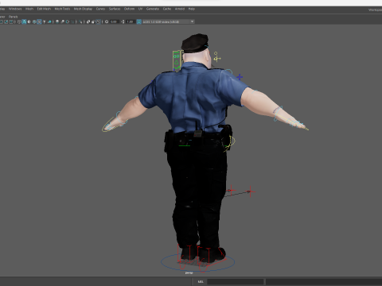The image size is (382, 286).
Task: Toggle wireframe on shaded icon
Action: coord(34,21)
